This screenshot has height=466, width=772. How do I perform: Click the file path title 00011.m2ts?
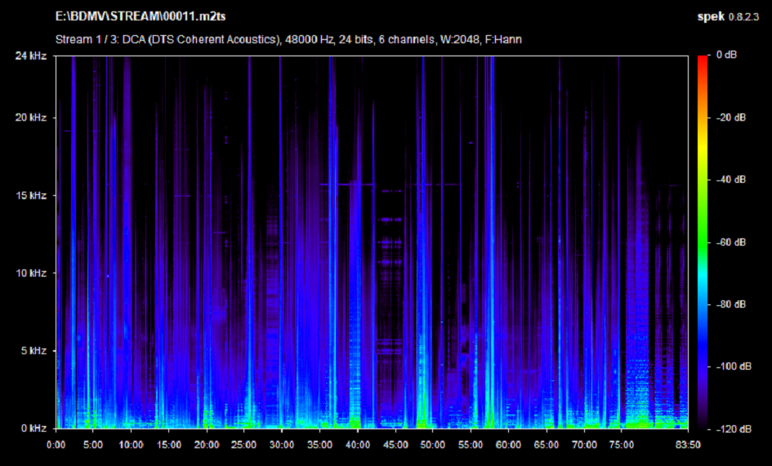click(141, 16)
